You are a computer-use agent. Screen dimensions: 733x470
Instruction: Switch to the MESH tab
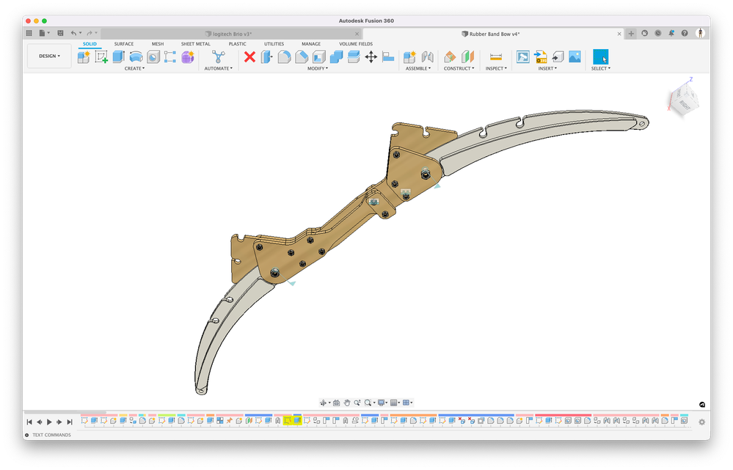pyautogui.click(x=158, y=44)
